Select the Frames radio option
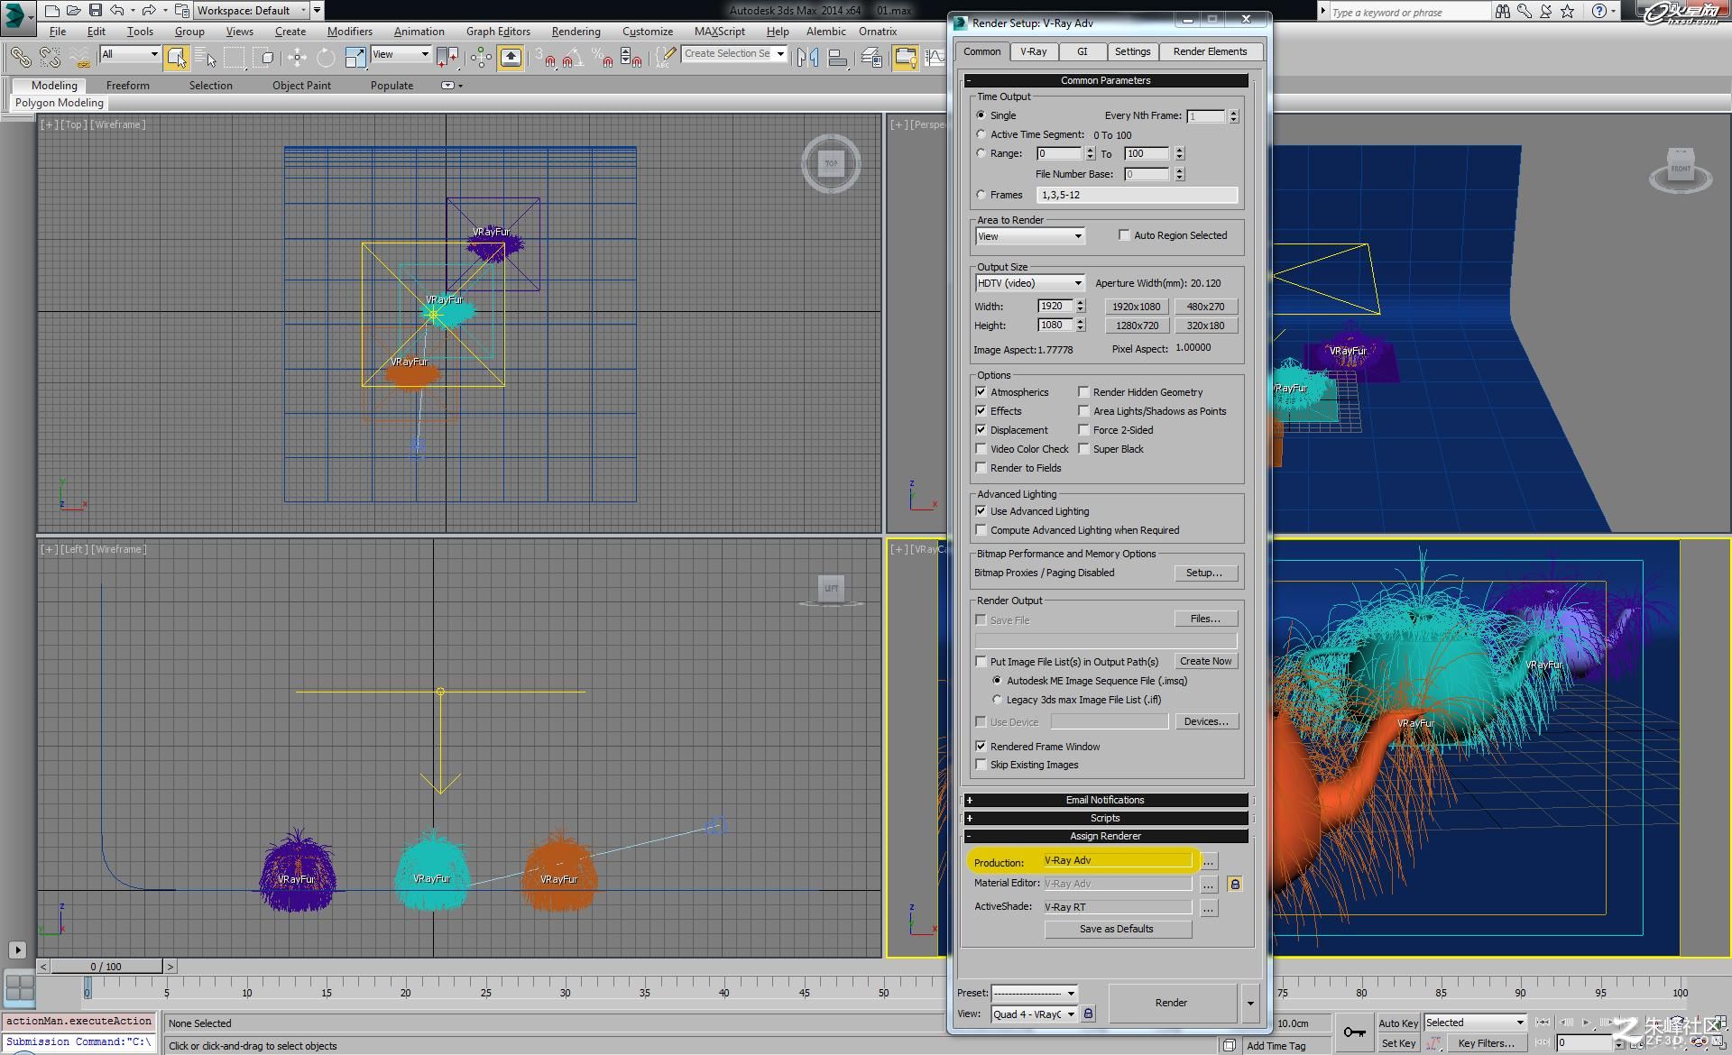 click(981, 195)
